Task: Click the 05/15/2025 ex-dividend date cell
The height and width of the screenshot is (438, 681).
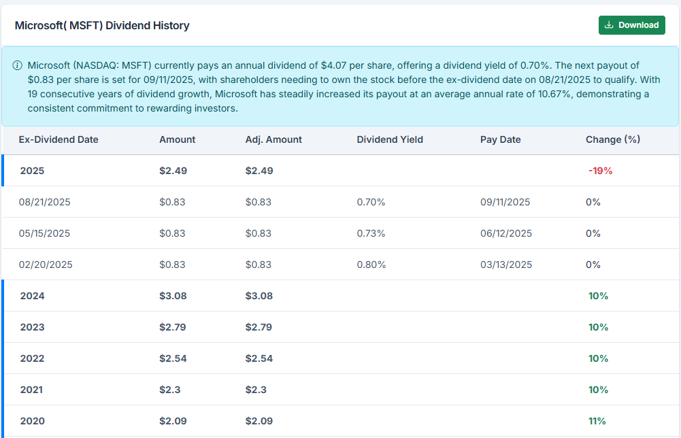Action: [44, 233]
